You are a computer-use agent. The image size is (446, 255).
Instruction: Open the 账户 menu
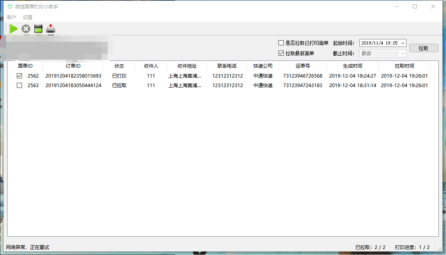(x=12, y=17)
